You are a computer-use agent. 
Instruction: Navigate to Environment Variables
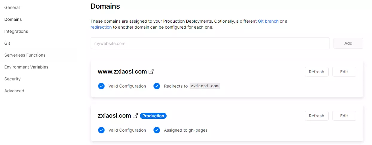coord(26,67)
